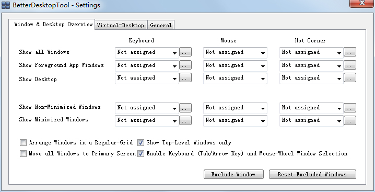Disable Keyboard and Mouse-Wheel Window Selection checkbox
Image resolution: width=375 pixels, height=192 pixels.
141,154
